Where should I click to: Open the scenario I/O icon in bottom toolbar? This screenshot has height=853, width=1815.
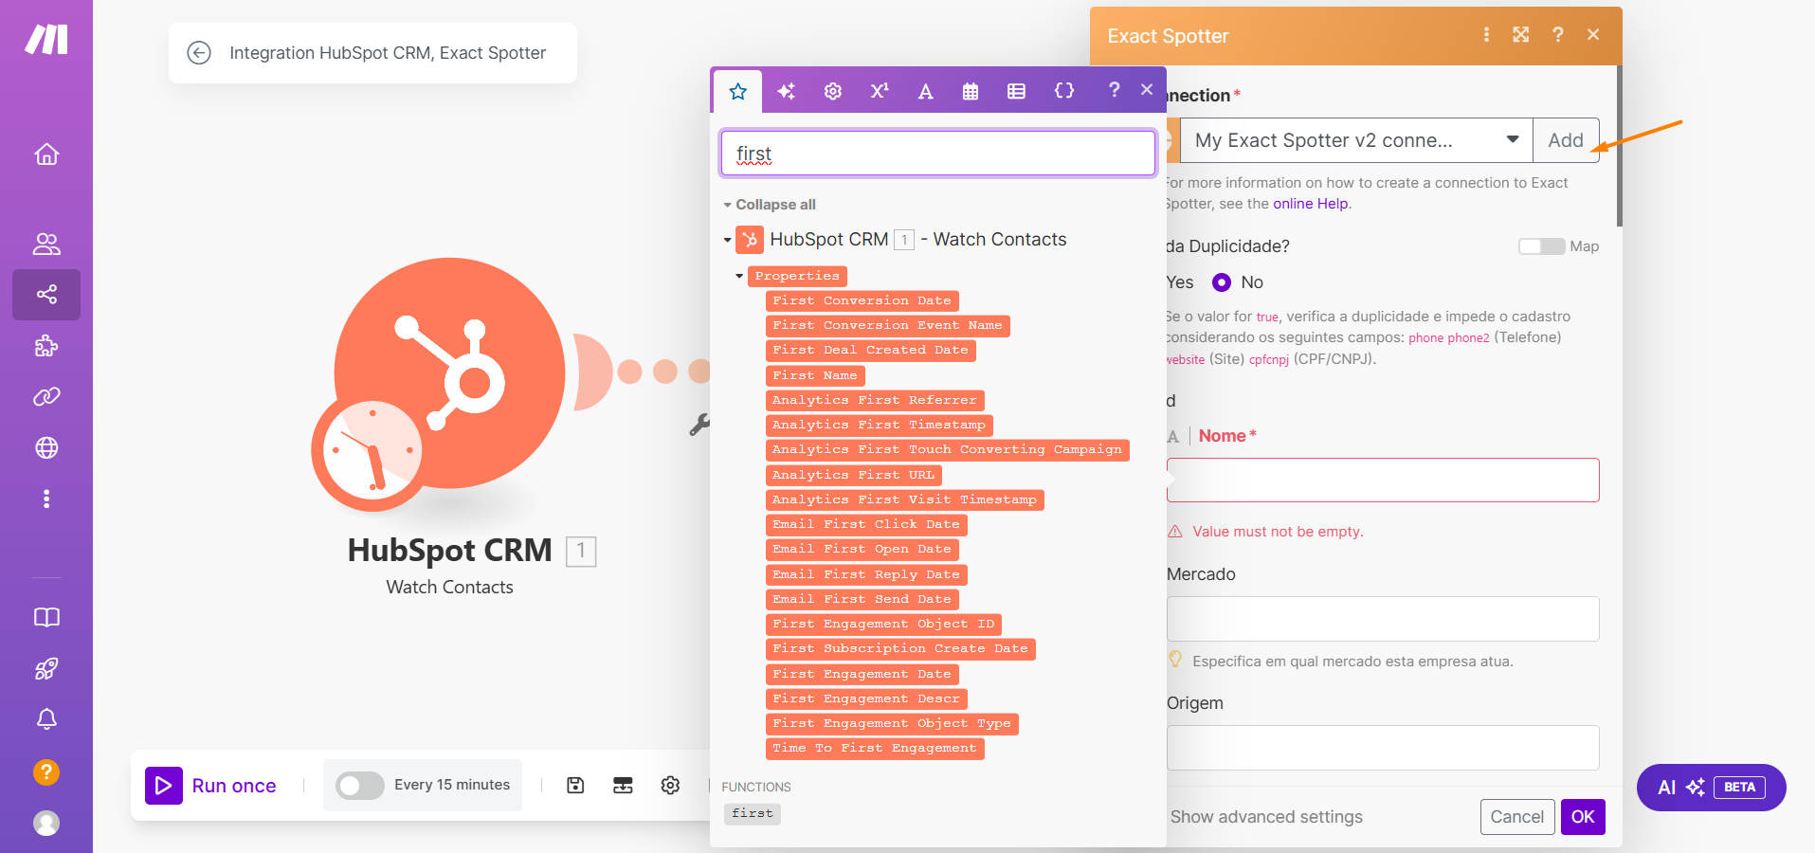623,785
